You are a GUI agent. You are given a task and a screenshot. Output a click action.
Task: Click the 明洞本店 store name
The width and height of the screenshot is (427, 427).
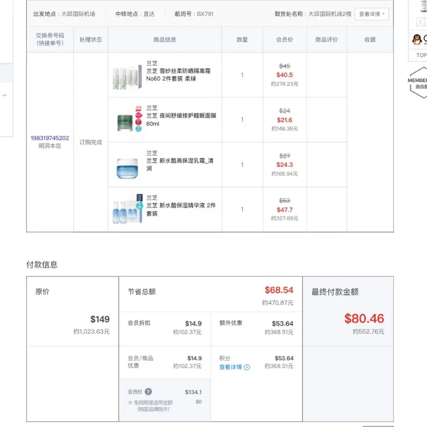click(x=50, y=146)
